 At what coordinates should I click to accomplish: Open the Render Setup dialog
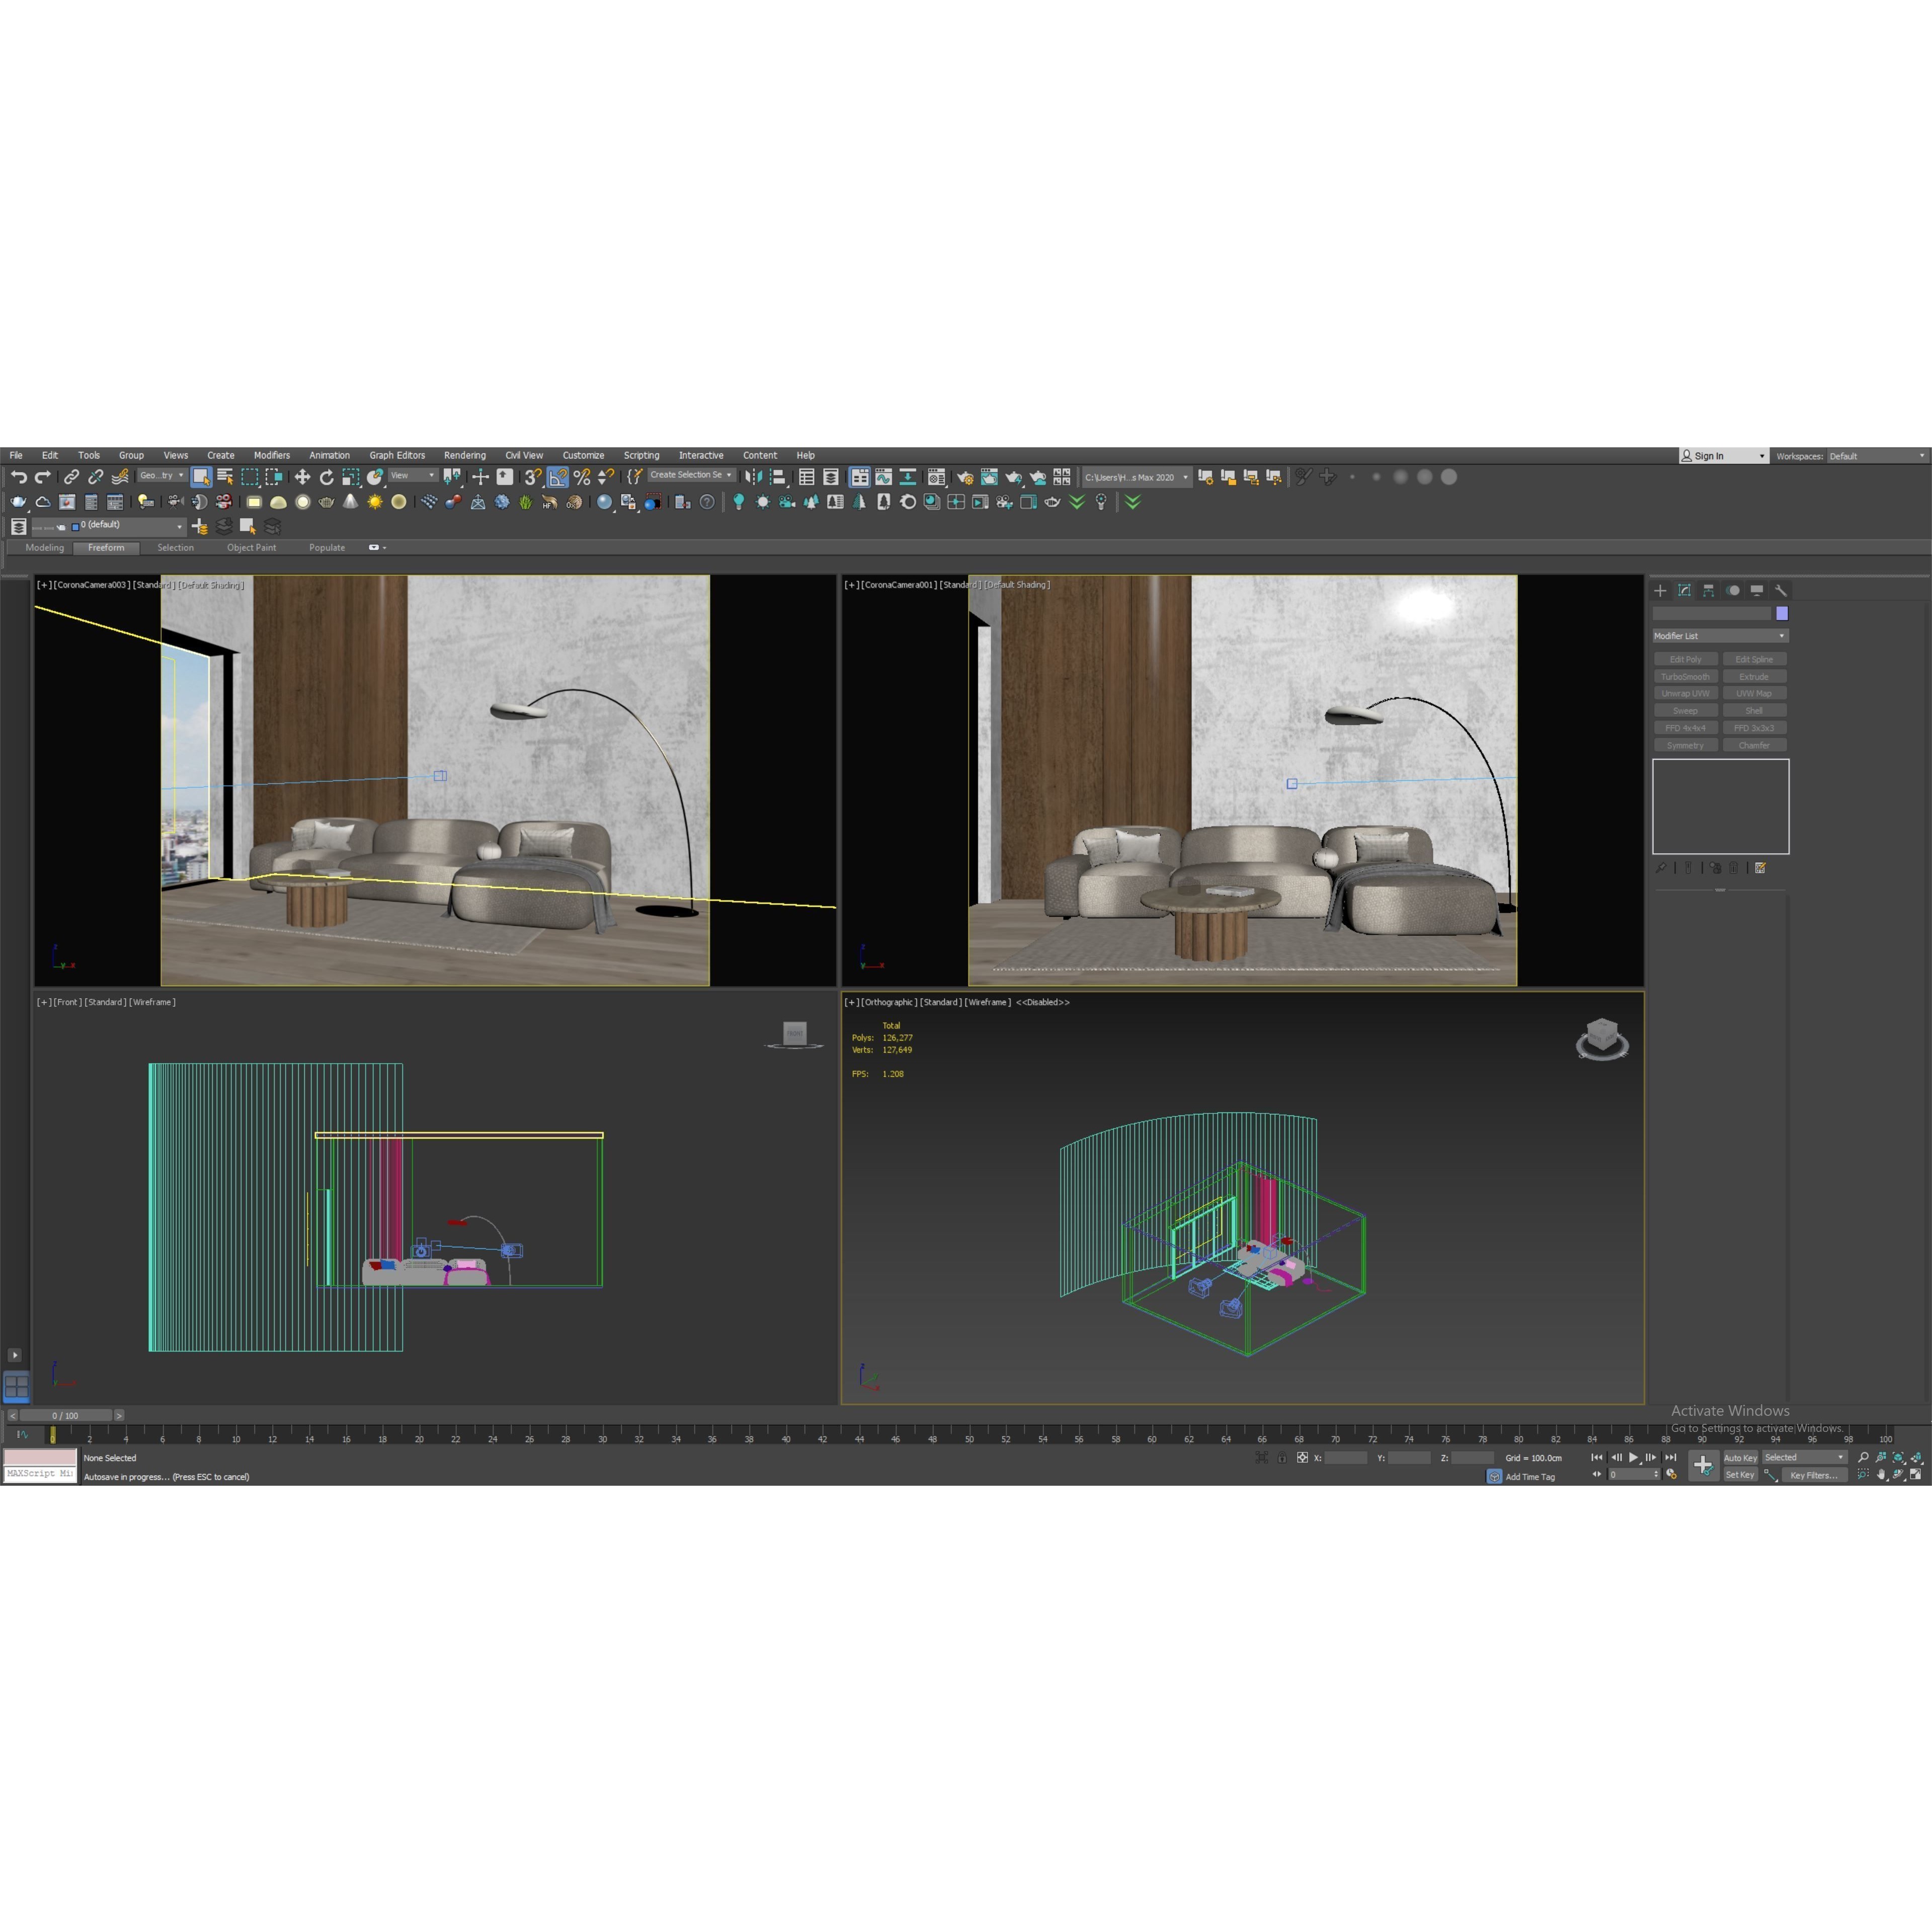point(966,477)
